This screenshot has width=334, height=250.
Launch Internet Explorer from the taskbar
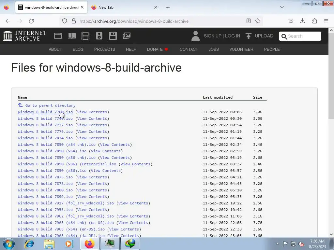pos(29,243)
